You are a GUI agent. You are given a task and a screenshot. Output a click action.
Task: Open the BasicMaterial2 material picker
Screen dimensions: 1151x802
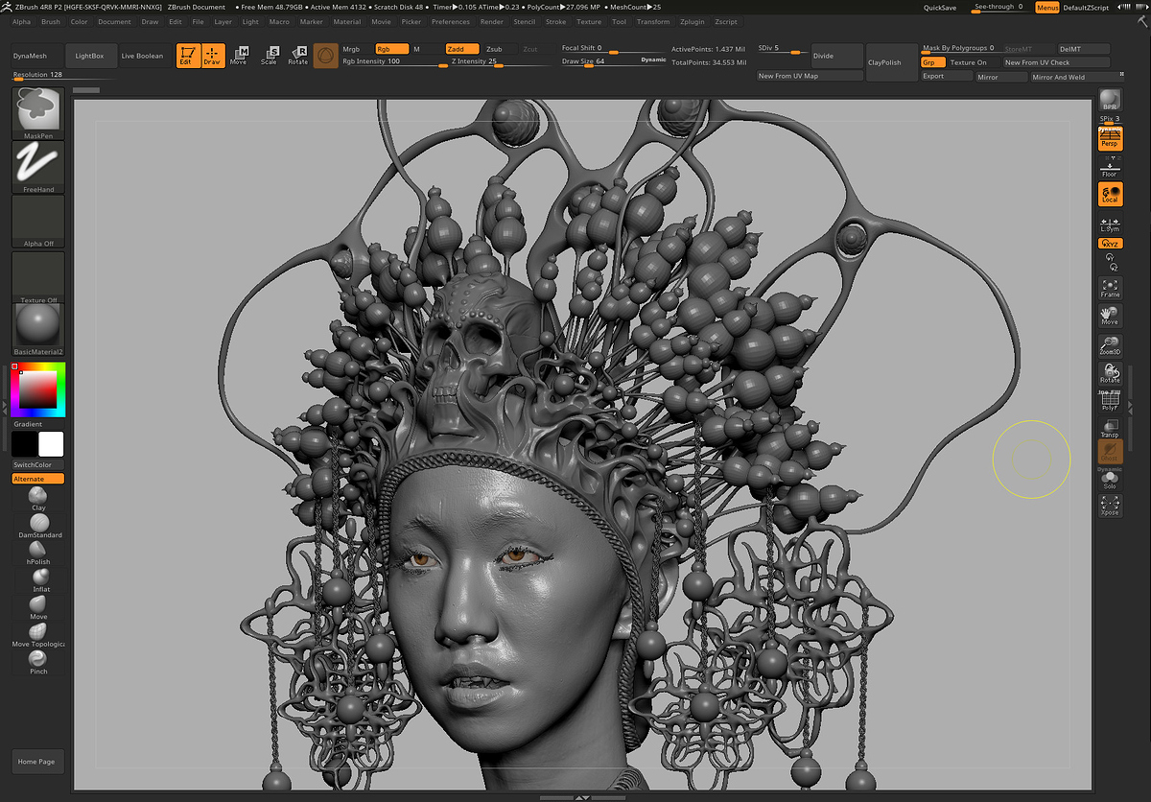tap(38, 328)
